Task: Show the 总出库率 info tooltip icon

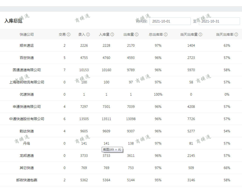Action: coord(166,35)
